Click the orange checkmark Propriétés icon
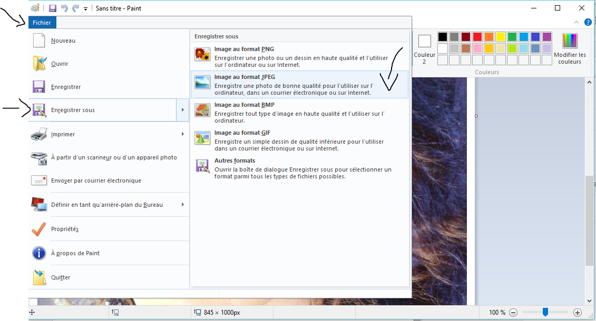 [x=39, y=229]
